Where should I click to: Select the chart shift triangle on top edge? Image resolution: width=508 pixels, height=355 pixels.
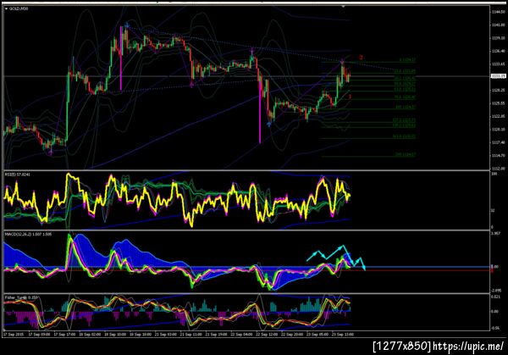click(x=343, y=7)
